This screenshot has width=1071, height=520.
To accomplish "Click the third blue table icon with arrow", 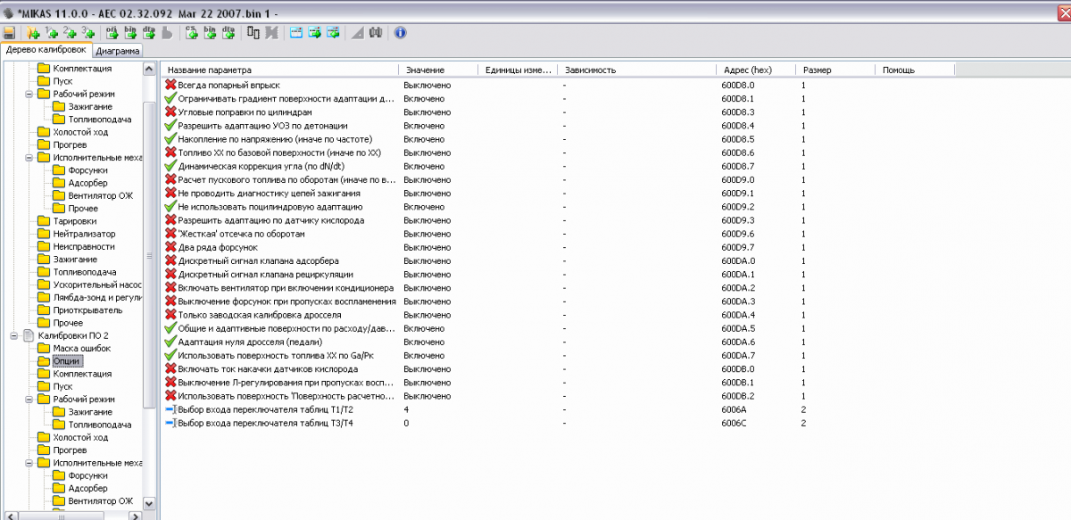I will (x=333, y=33).
